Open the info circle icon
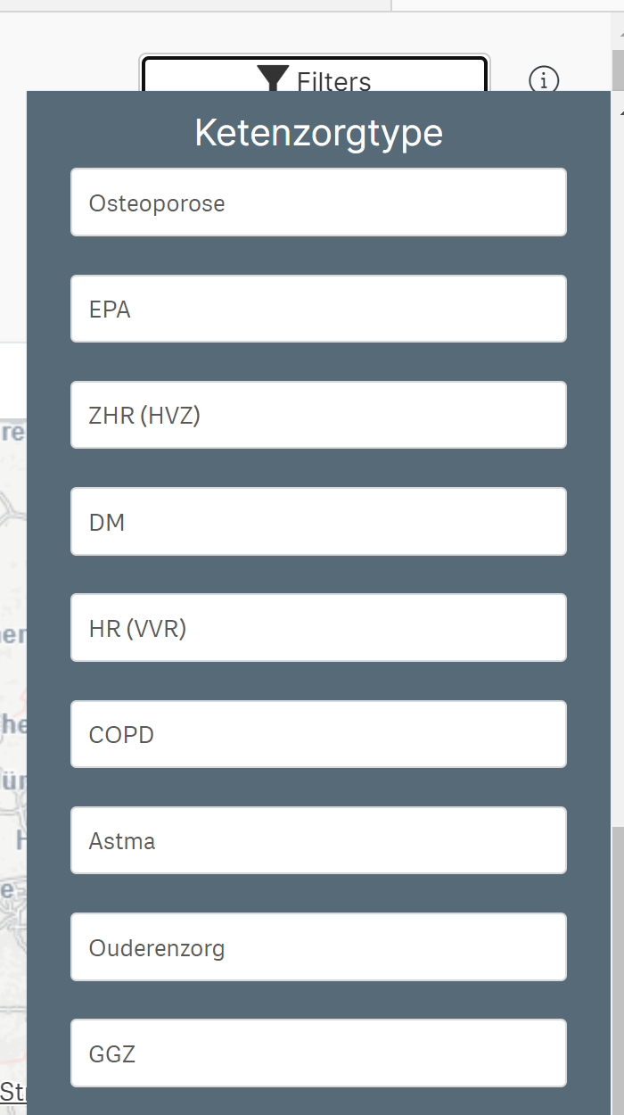This screenshot has height=1115, width=624. [x=544, y=80]
